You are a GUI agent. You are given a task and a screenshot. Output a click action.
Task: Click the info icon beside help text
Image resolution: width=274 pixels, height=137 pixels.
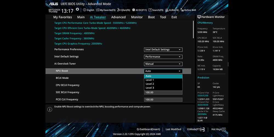click(50, 109)
